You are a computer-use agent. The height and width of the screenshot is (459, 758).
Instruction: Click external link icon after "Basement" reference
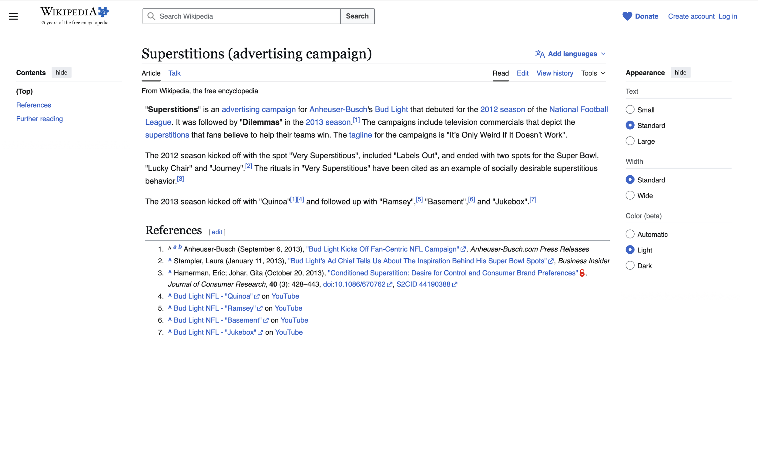(266, 320)
